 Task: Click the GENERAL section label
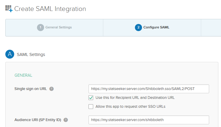[23, 75]
